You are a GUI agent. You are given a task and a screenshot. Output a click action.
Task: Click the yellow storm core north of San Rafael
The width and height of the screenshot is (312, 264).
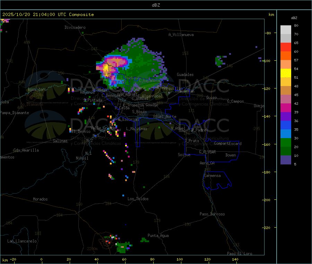(x=106, y=68)
